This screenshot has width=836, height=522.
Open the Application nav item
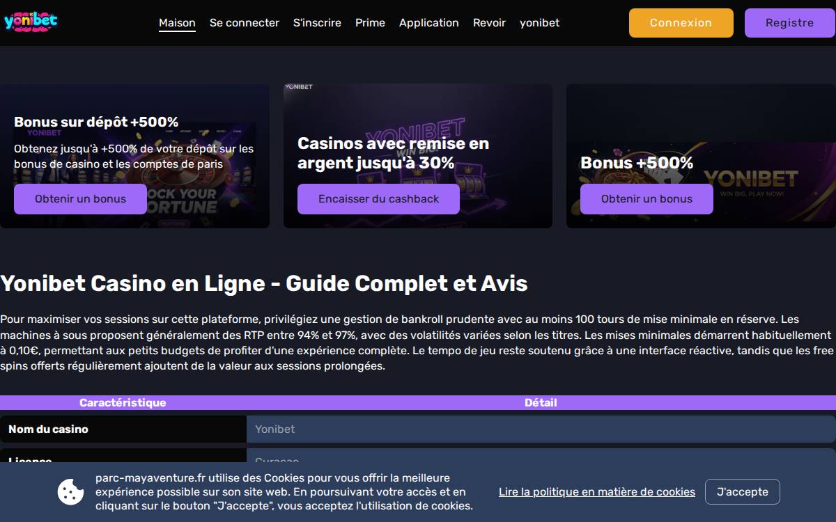point(429,22)
